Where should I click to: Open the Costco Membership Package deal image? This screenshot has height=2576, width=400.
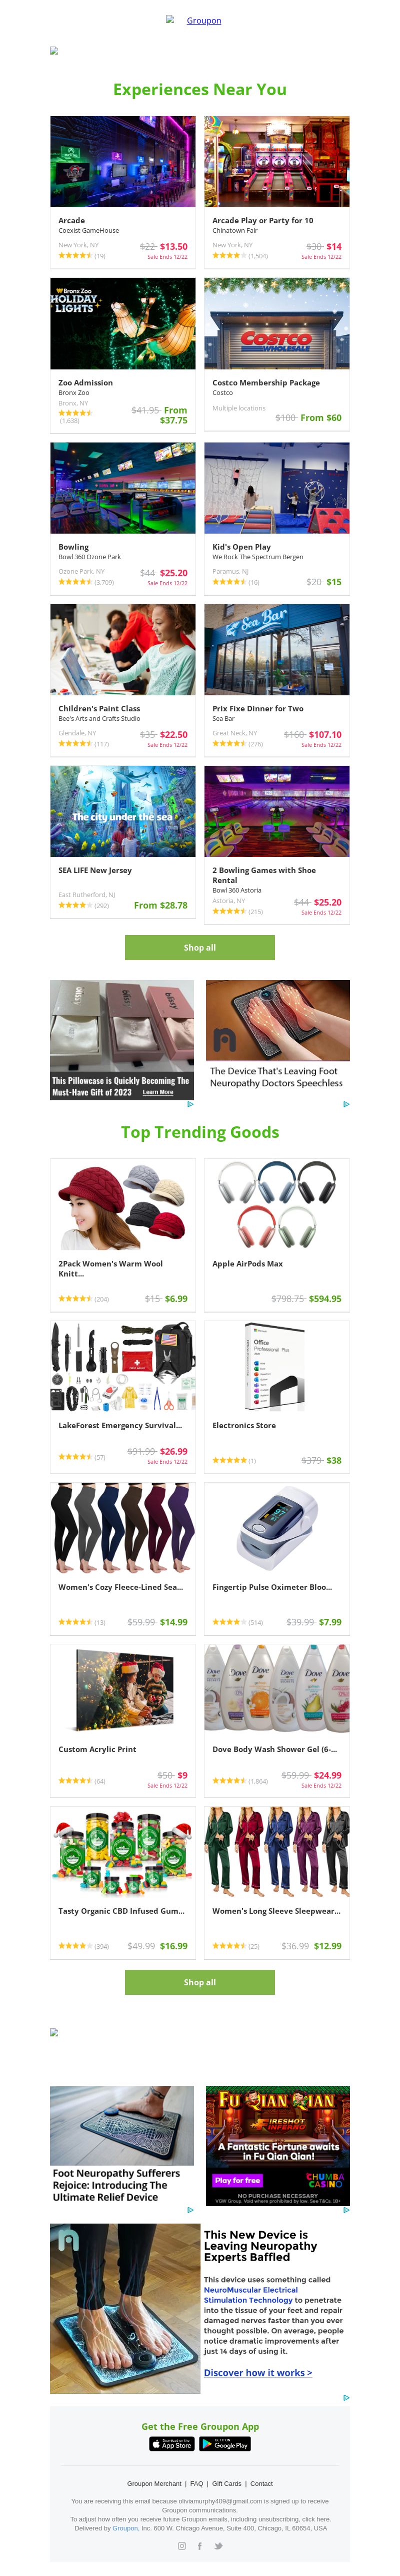[277, 324]
